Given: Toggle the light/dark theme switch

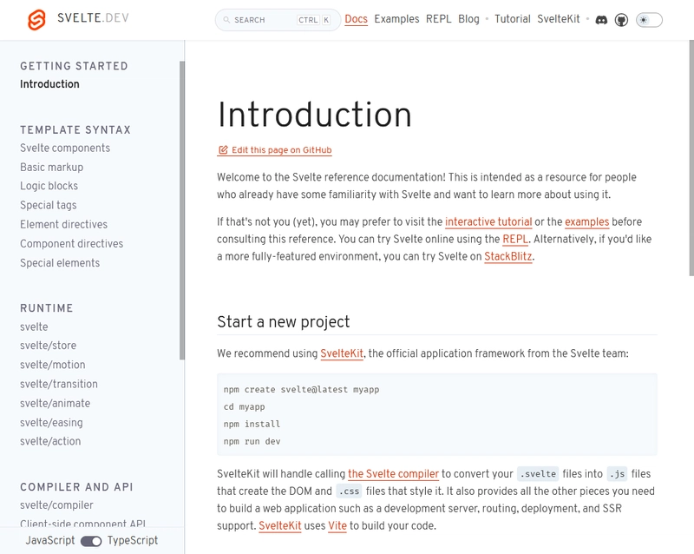Looking at the screenshot, I should [x=649, y=19].
